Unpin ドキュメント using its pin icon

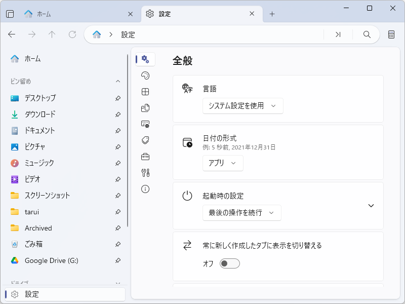pos(118,131)
